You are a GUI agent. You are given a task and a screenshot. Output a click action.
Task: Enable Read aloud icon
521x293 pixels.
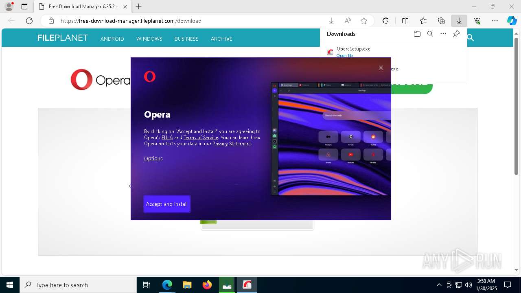348,21
